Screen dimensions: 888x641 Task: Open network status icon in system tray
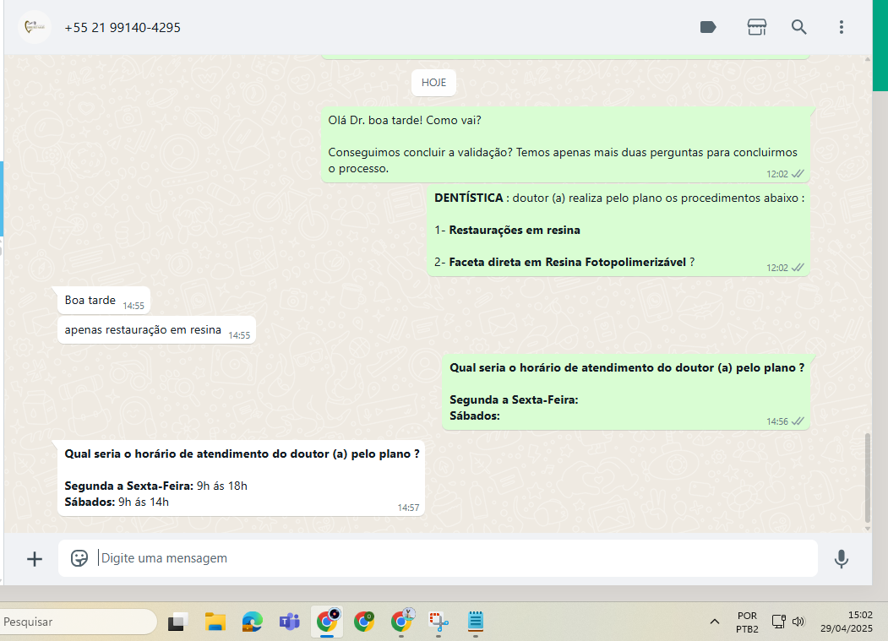pos(779,622)
